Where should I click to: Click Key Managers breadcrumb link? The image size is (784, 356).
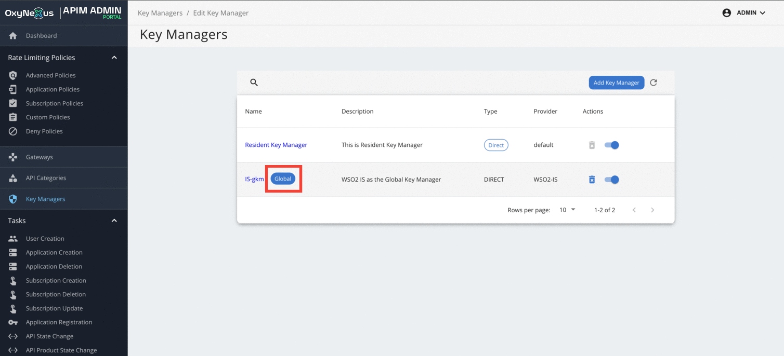tap(160, 13)
